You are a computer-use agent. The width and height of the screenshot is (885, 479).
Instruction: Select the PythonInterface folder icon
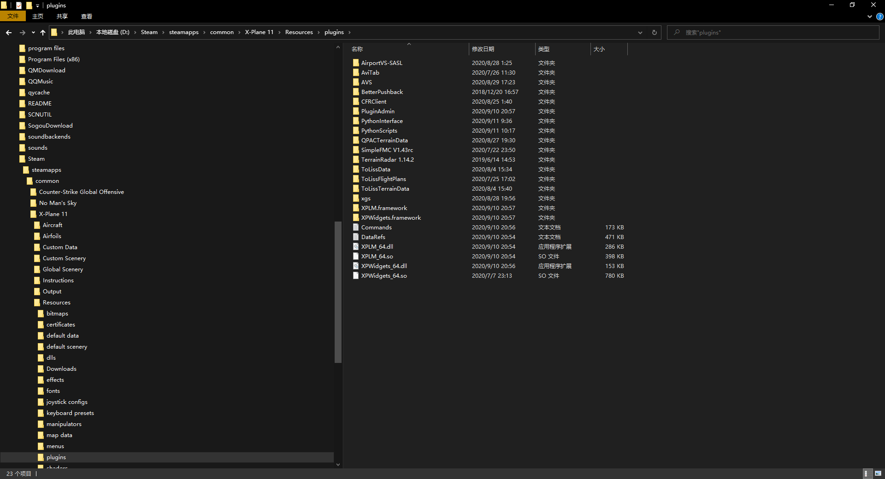click(x=356, y=121)
